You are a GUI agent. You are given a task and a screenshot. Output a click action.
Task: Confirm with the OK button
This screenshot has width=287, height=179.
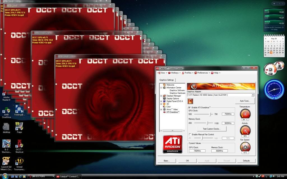click(x=188, y=161)
